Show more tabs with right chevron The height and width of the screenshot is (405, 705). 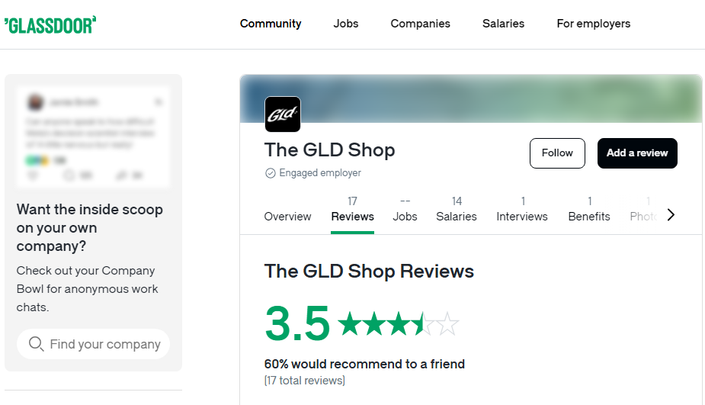click(x=671, y=215)
